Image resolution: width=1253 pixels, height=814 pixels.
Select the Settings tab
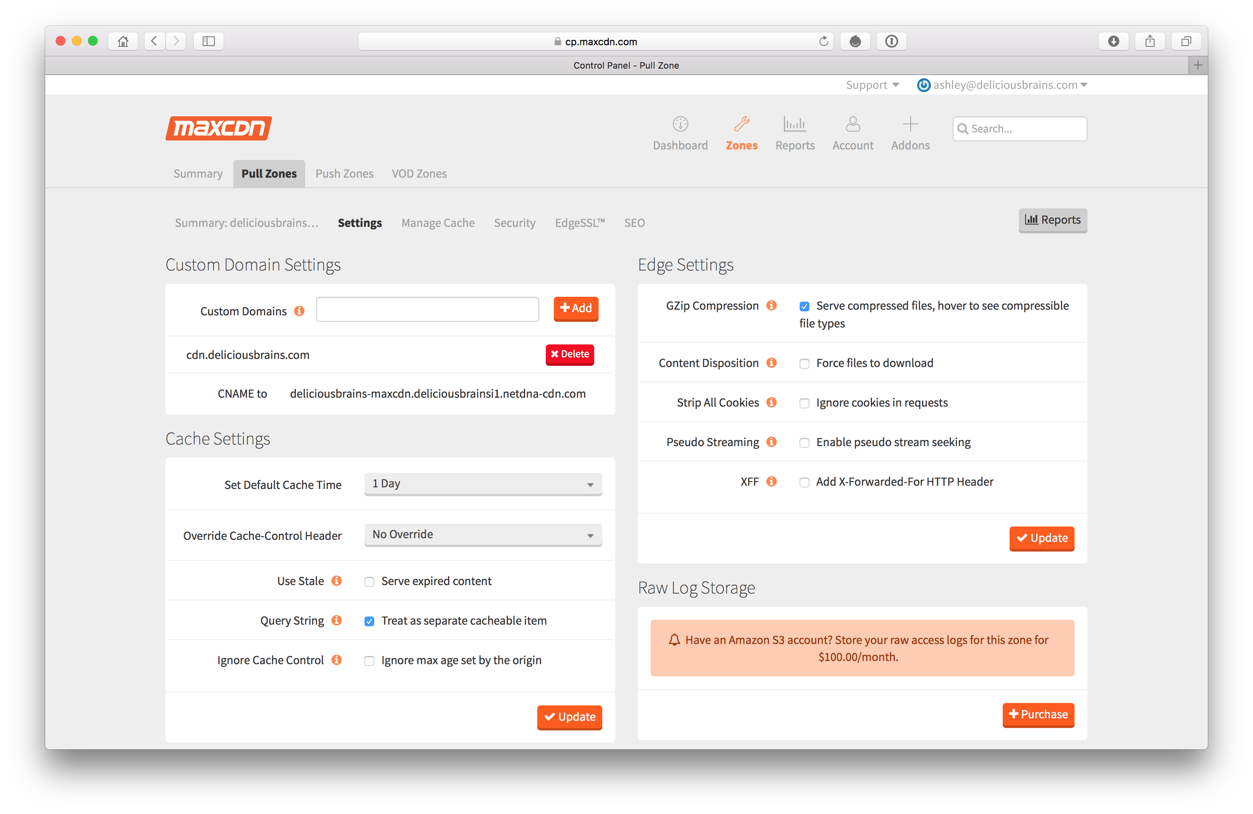[x=360, y=223]
